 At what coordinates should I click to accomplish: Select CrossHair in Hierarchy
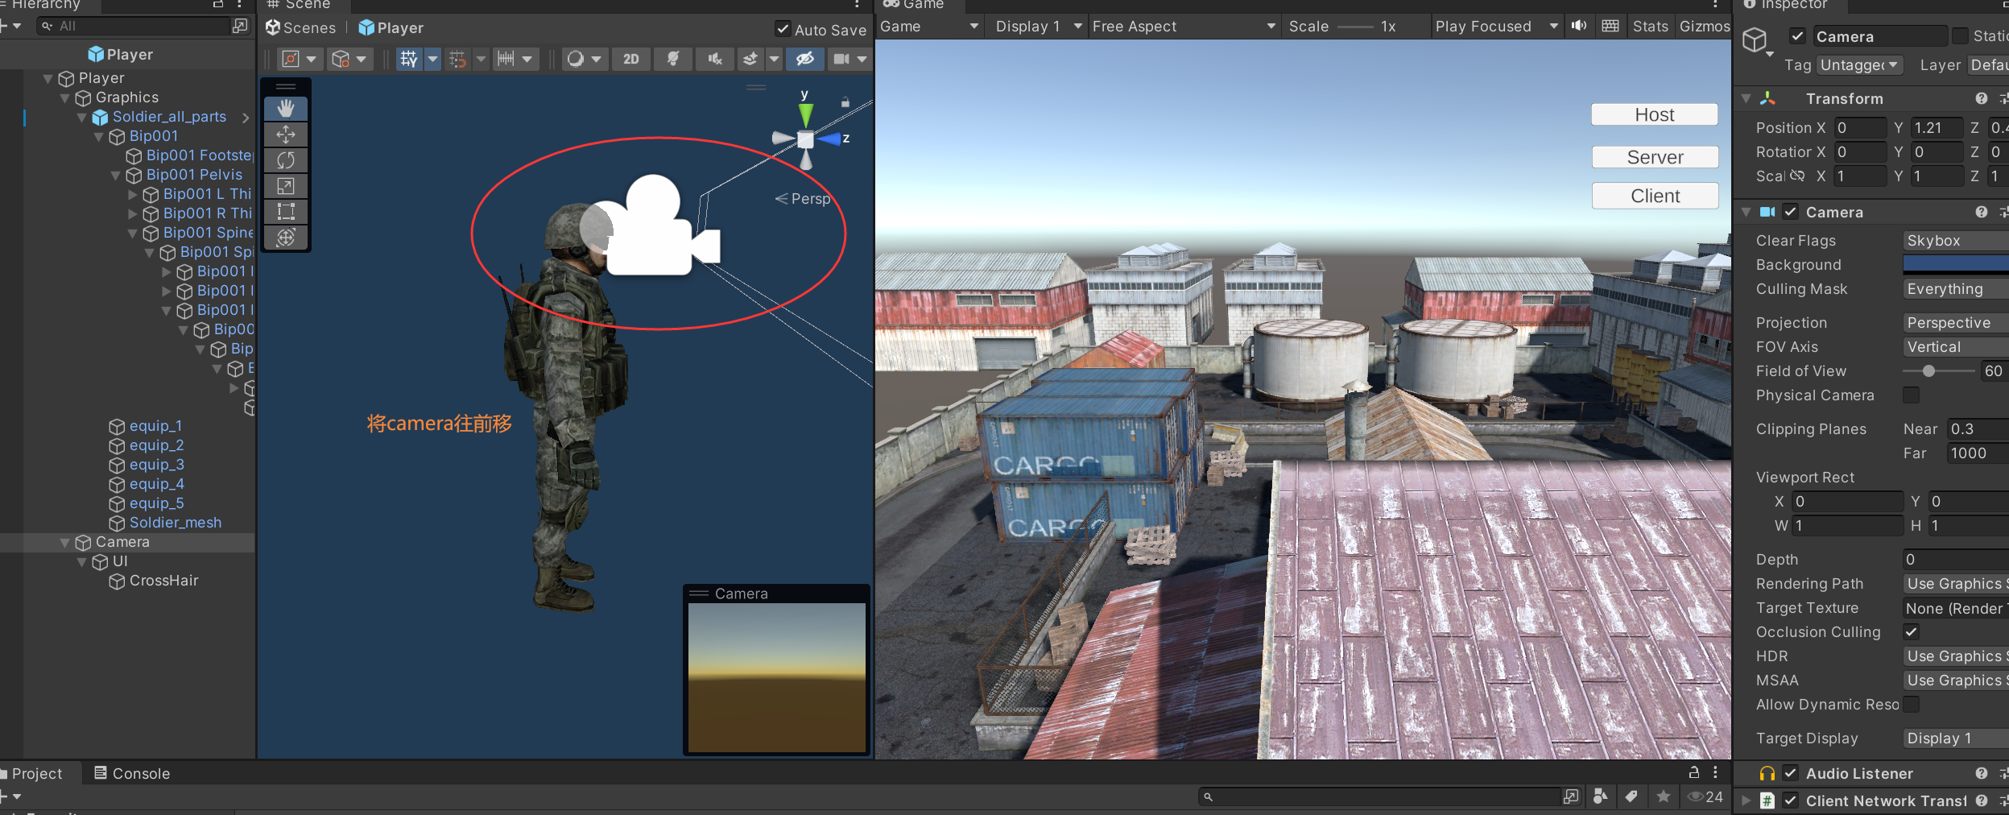pyautogui.click(x=163, y=581)
